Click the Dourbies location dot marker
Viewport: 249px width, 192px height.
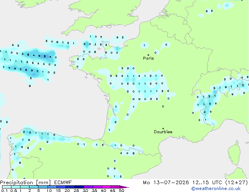click(x=163, y=129)
